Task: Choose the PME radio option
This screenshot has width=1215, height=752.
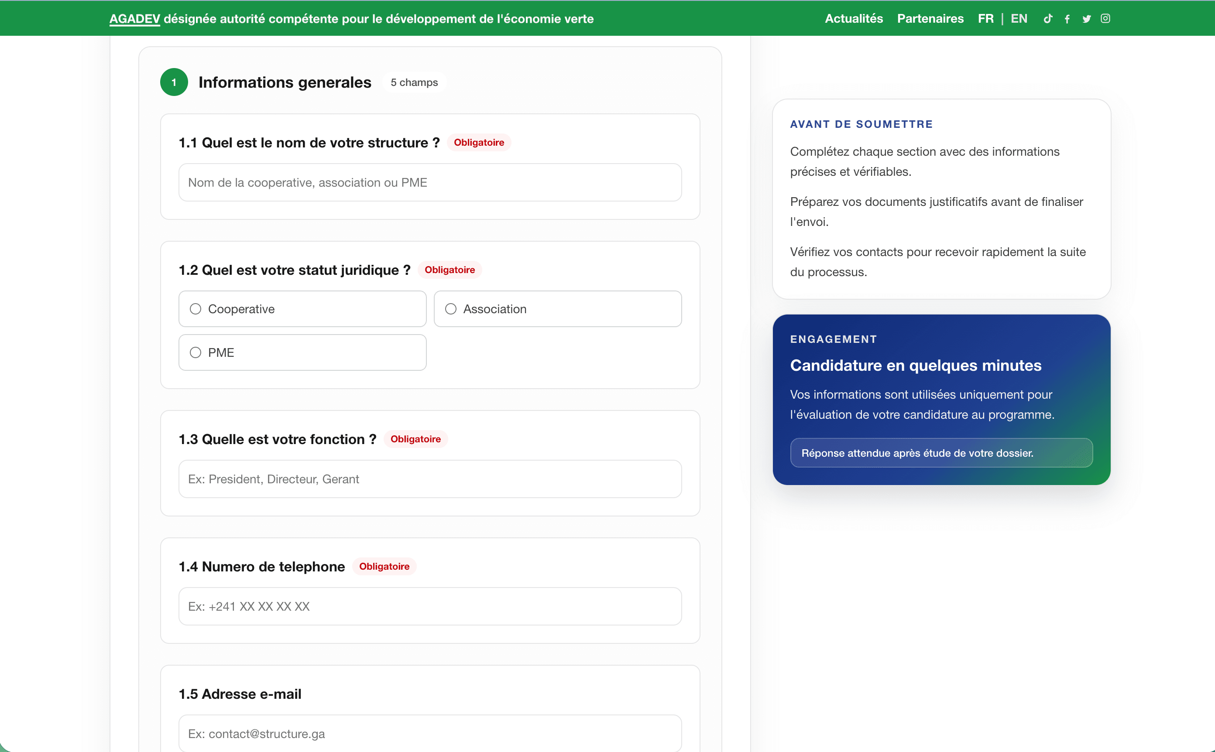Action: (x=302, y=352)
